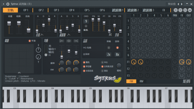The width and height of the screenshot is (194, 109).
Task: Turn the Y modulation knob
Action: point(38,57)
